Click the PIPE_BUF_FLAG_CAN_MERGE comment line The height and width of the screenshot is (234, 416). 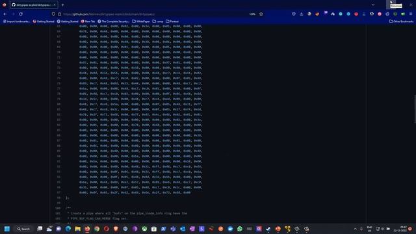(97, 218)
